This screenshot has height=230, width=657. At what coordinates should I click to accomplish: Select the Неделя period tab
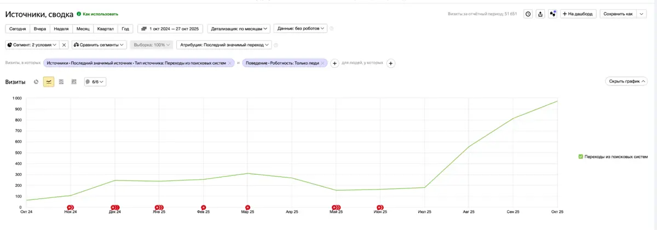pos(61,28)
